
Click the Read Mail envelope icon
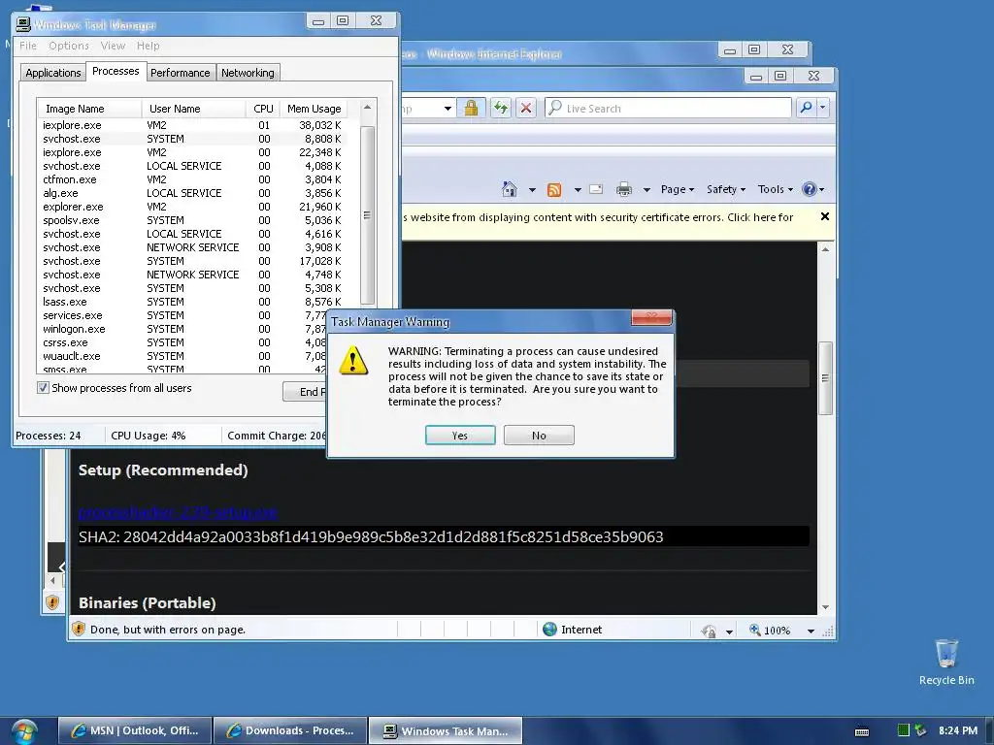(596, 189)
